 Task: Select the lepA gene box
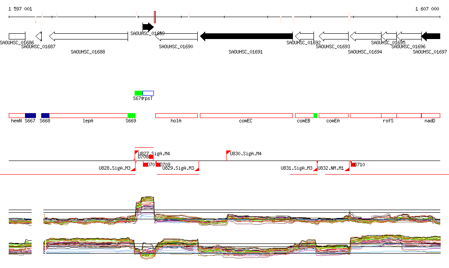(x=89, y=116)
